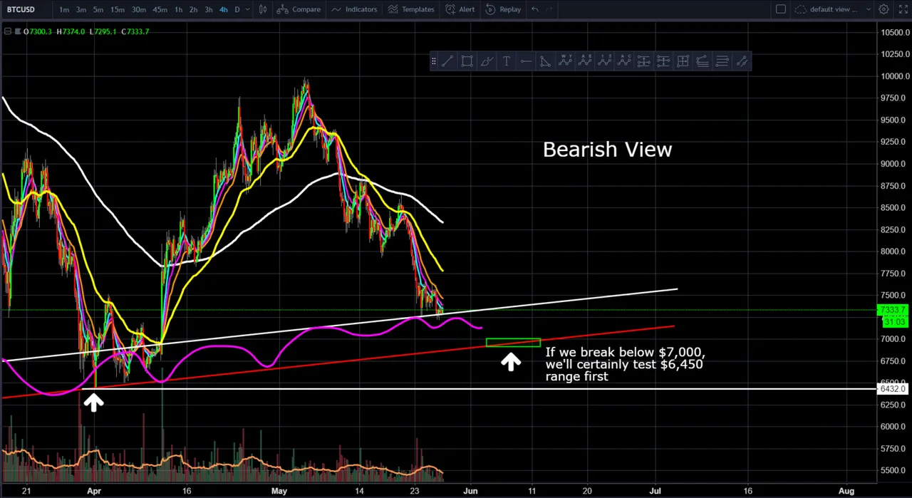Viewport: 912px width, 498px height.
Task: Choose the rectangle shape drawing tool
Action: 467,62
